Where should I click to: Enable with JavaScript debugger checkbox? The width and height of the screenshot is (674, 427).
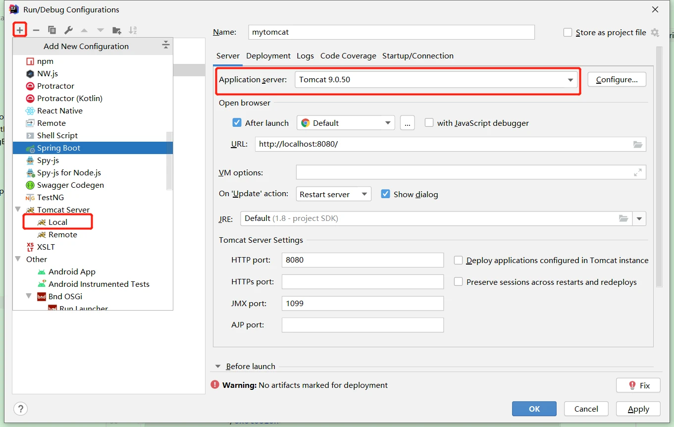[x=429, y=123]
